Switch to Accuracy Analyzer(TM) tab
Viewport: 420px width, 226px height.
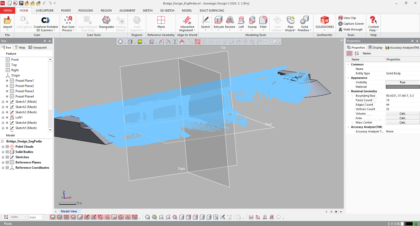tap(402, 48)
